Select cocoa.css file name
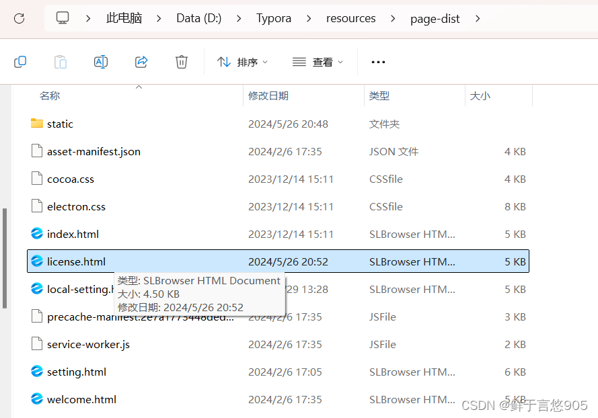 pyautogui.click(x=71, y=179)
